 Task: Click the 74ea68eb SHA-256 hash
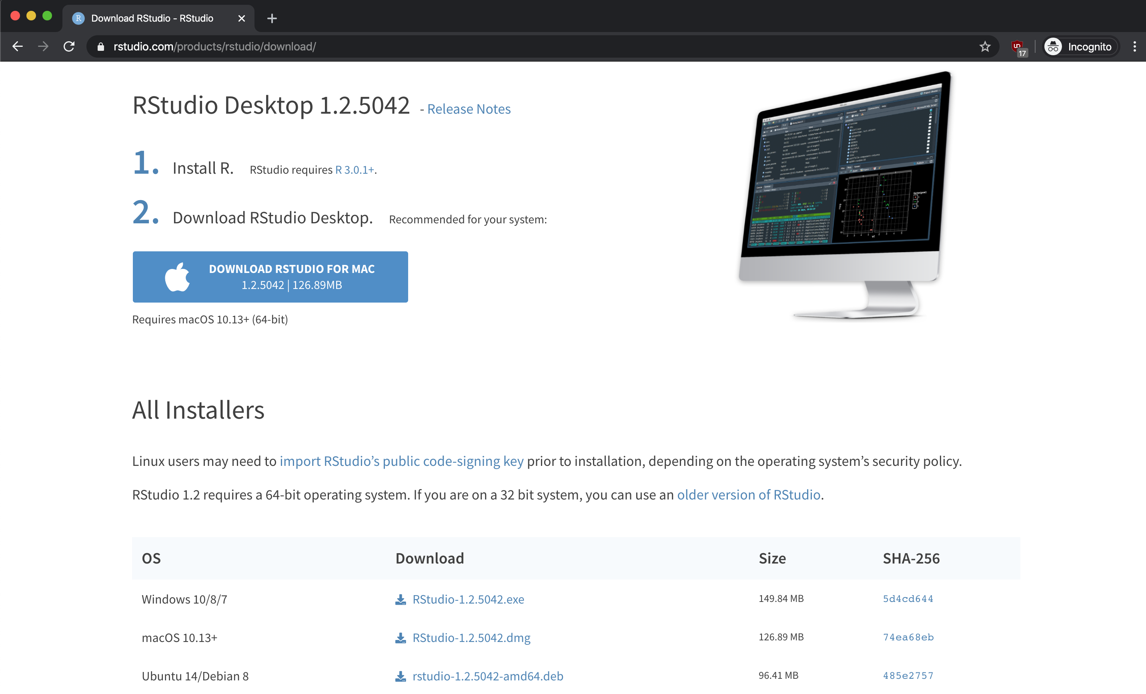908,637
